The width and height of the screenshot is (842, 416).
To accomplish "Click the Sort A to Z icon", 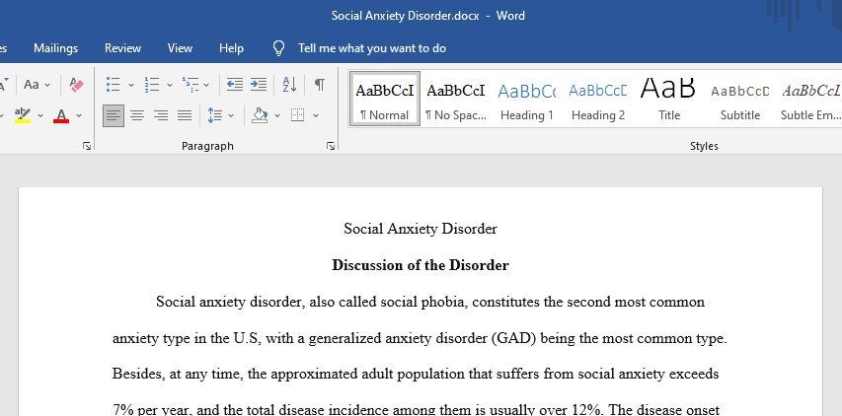I will click(x=289, y=85).
